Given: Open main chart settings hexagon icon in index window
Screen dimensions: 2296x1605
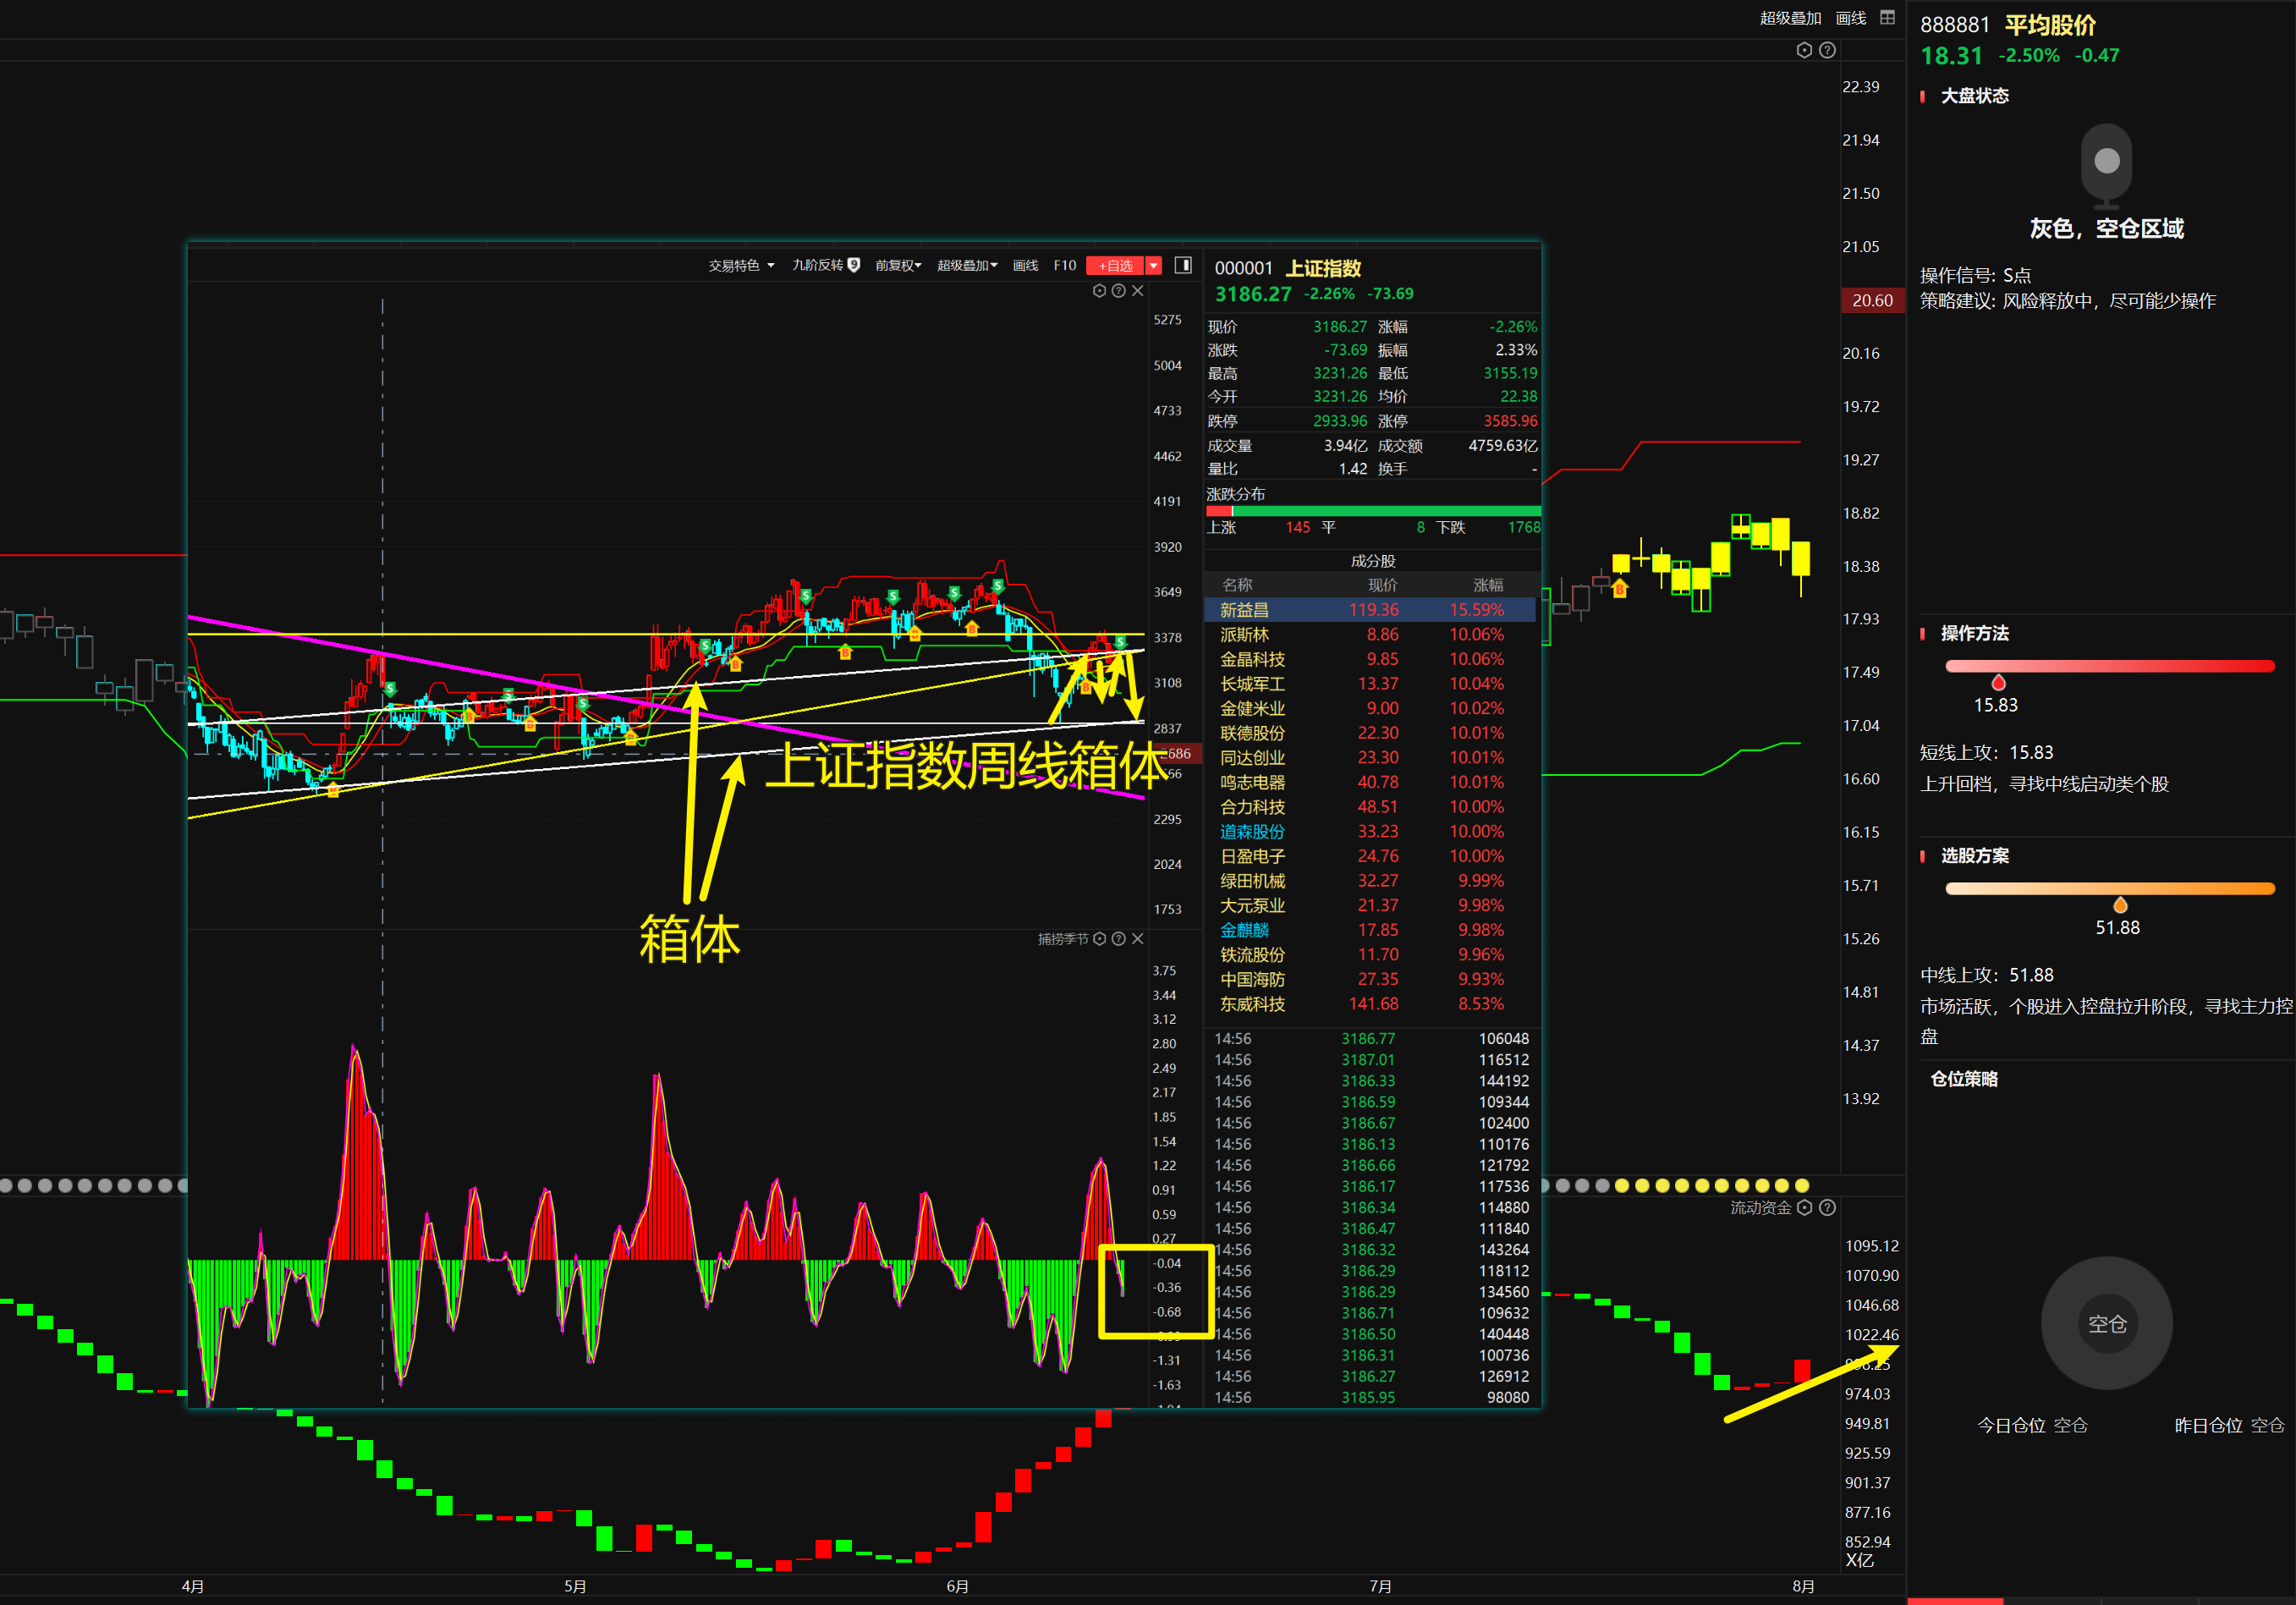Looking at the screenshot, I should (x=1099, y=291).
